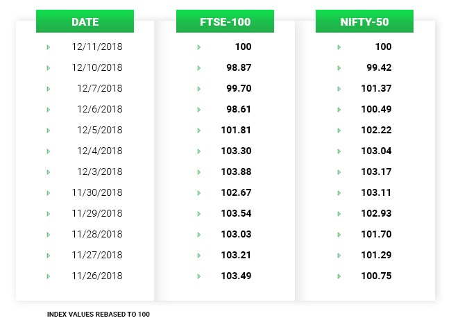The width and height of the screenshot is (451, 334).
Task: Select the FTSE-100 column header
Action: pyautogui.click(x=225, y=22)
